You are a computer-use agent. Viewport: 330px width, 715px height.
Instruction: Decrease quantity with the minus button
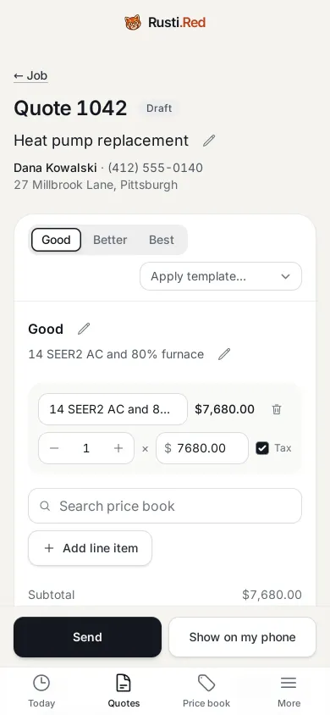(x=54, y=448)
